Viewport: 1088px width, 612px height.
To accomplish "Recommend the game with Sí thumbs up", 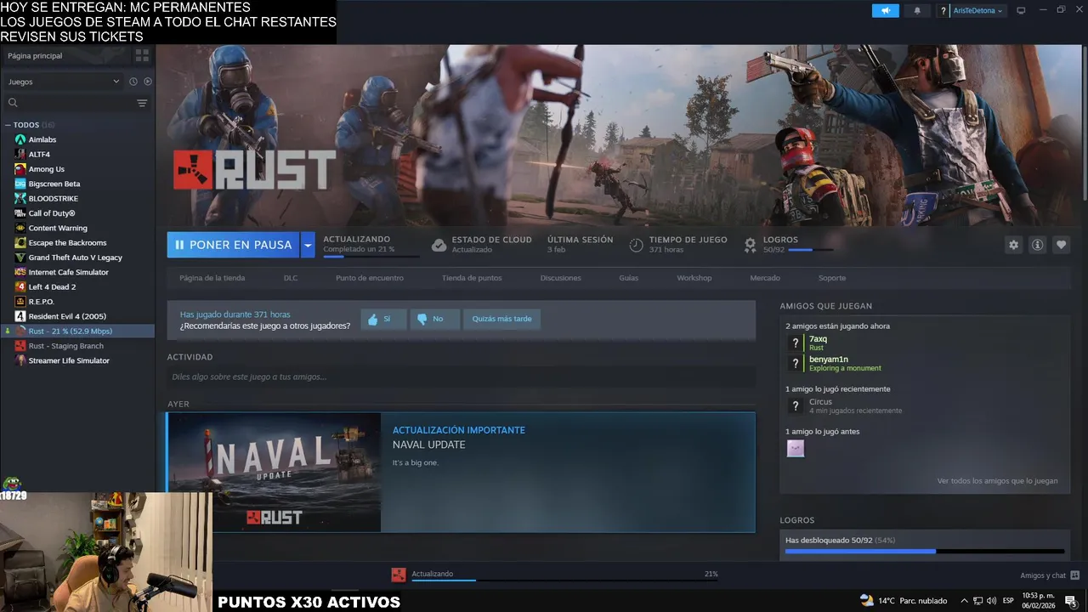I will coord(382,319).
